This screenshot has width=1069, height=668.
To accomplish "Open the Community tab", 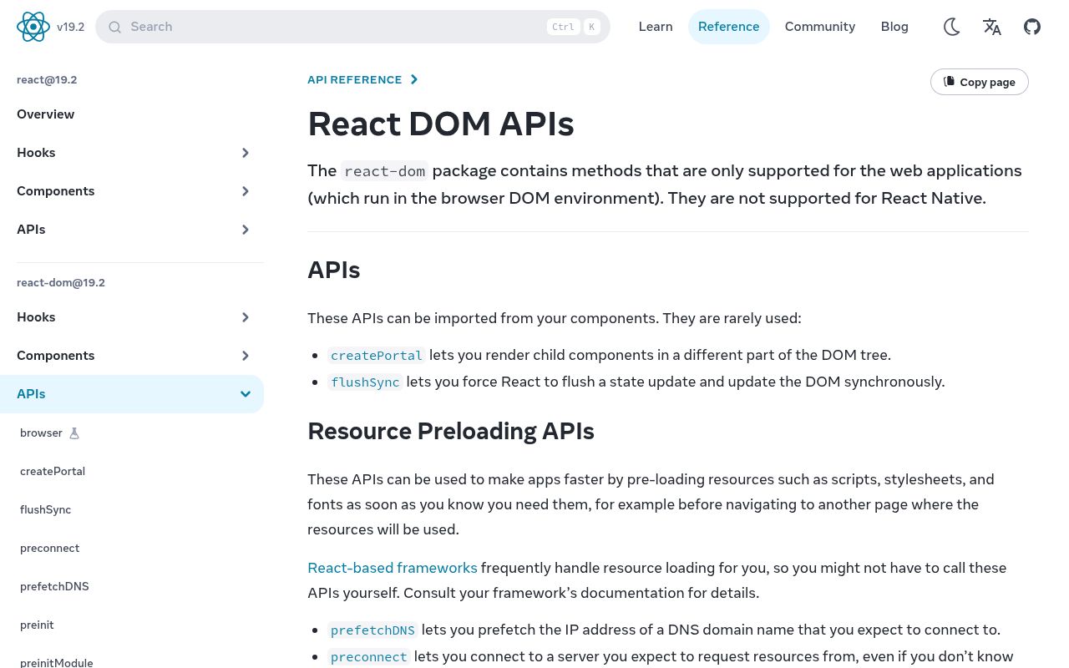I will click(x=820, y=27).
